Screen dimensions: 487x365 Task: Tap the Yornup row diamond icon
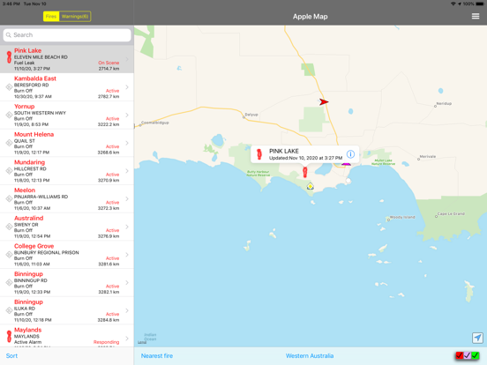tap(9, 115)
